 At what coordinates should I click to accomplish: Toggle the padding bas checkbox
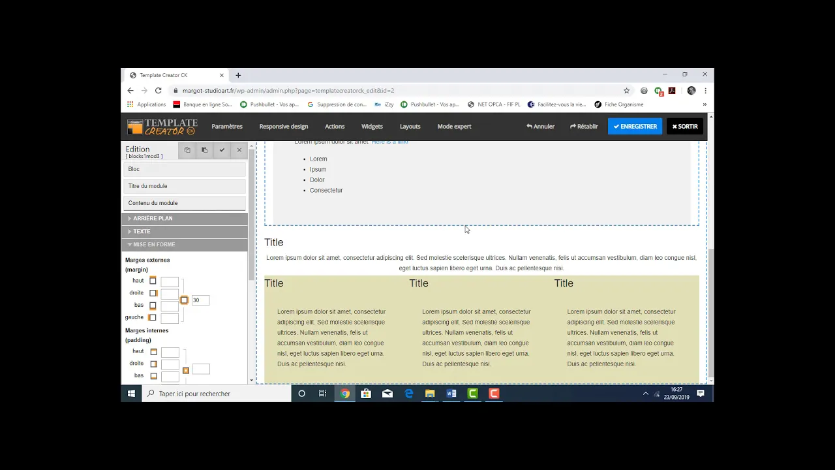(x=154, y=376)
